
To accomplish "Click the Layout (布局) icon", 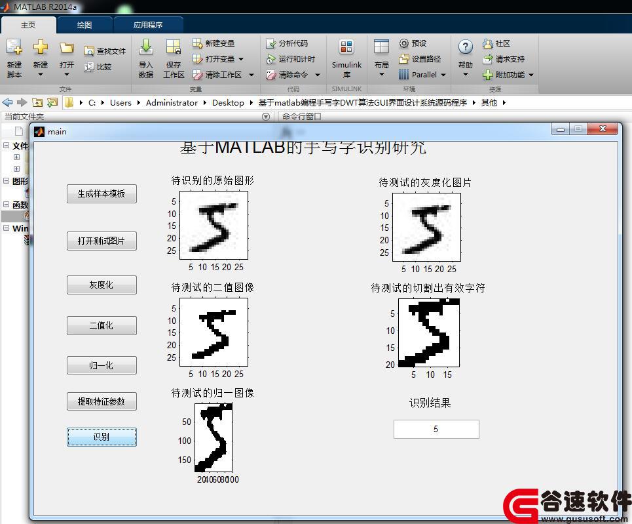I will 381,47.
